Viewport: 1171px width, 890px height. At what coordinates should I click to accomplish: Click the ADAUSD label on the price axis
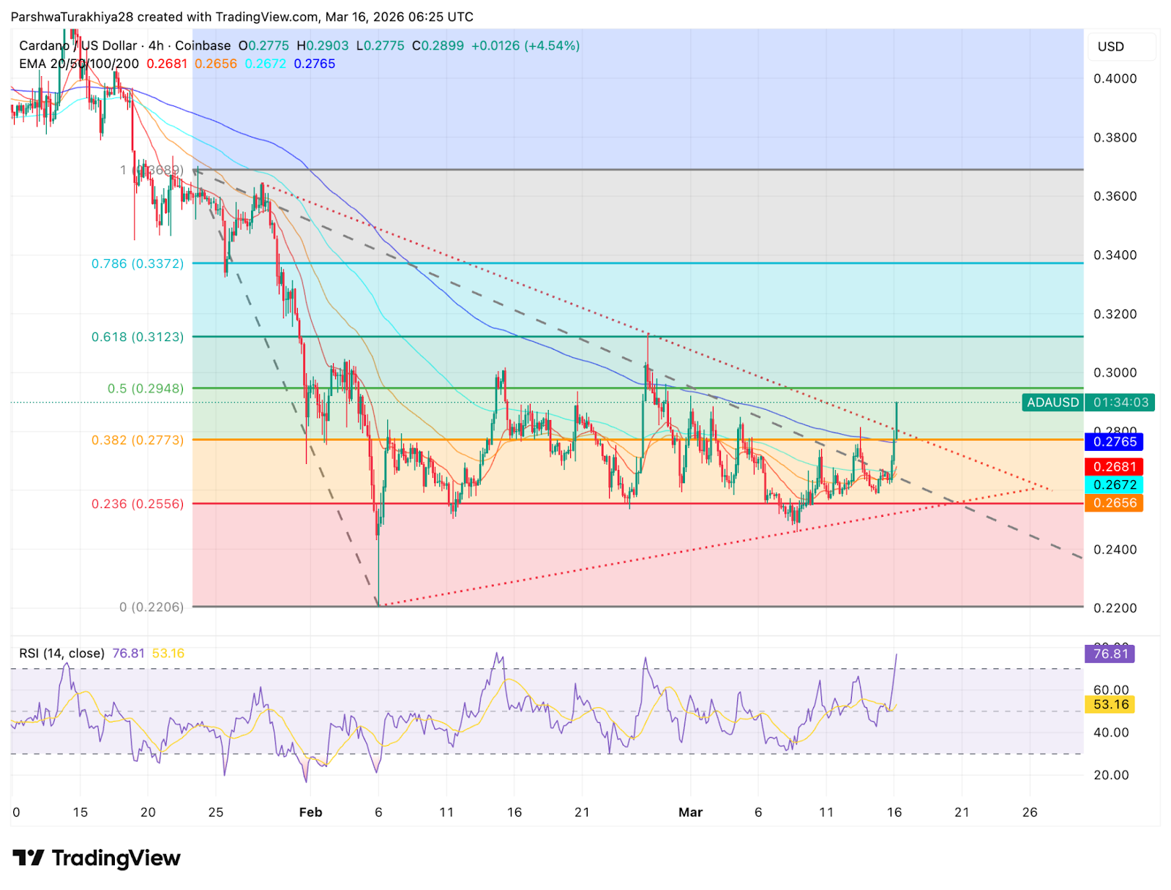1052,402
